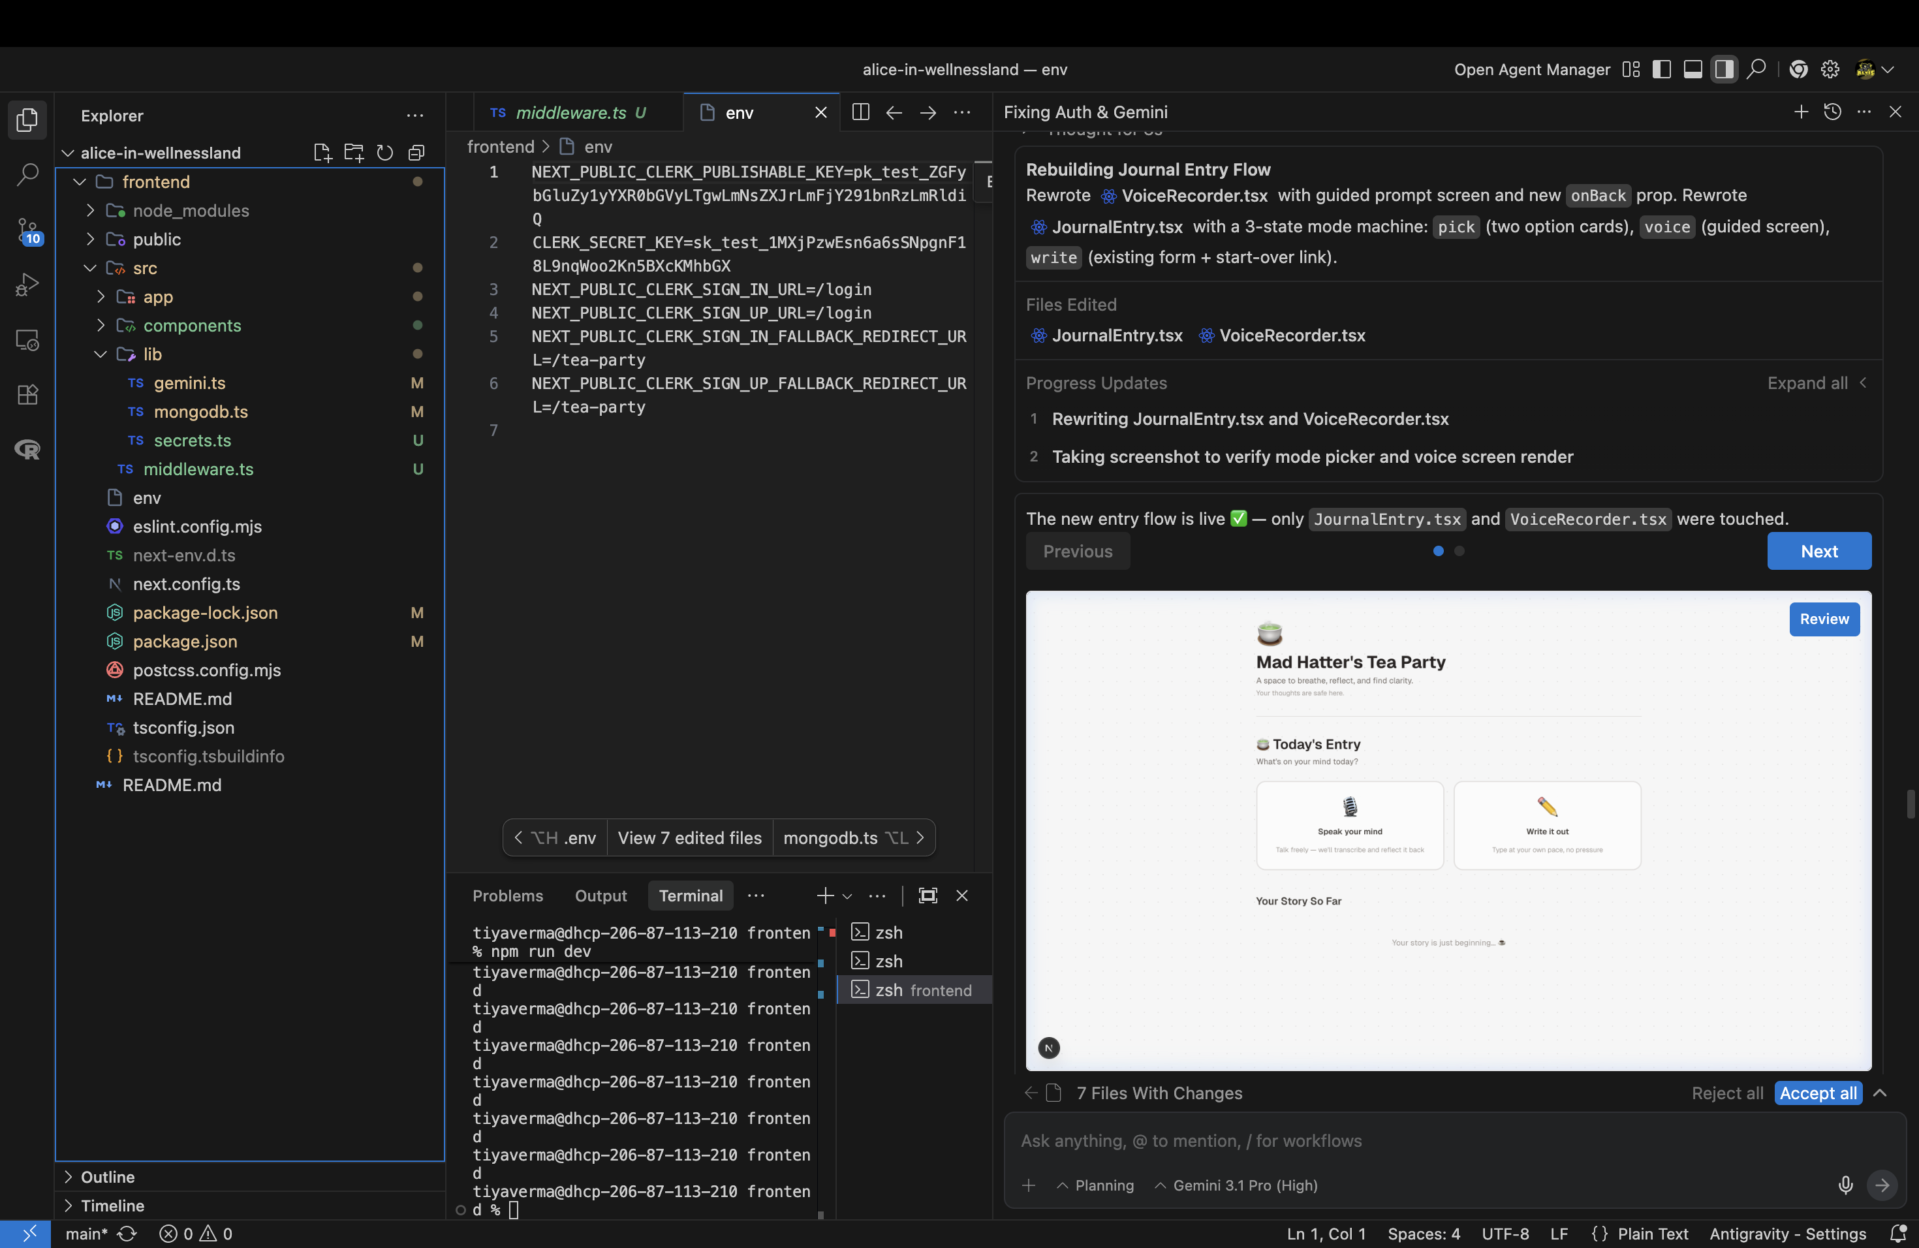This screenshot has height=1248, width=1919.
Task: Click the New File icon in Explorer
Action: pos(322,152)
